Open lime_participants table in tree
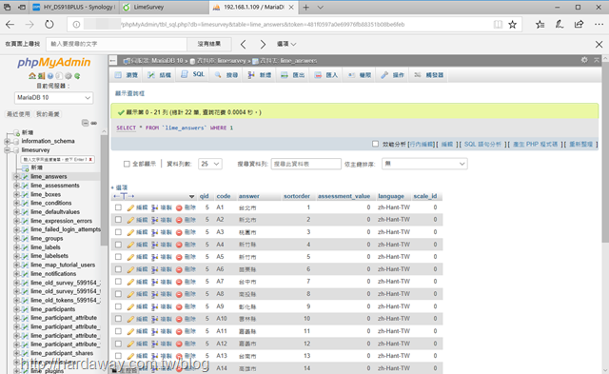The height and width of the screenshot is (374, 609). [53, 309]
